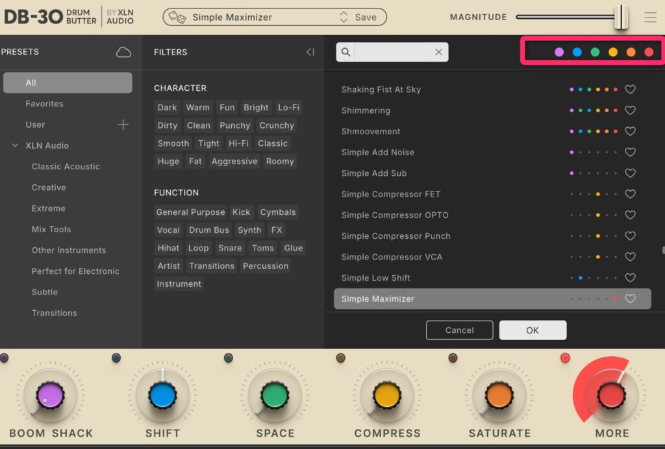Screen dimensions: 665x449
Task: Click the cloud sync icon
Action: coord(123,53)
